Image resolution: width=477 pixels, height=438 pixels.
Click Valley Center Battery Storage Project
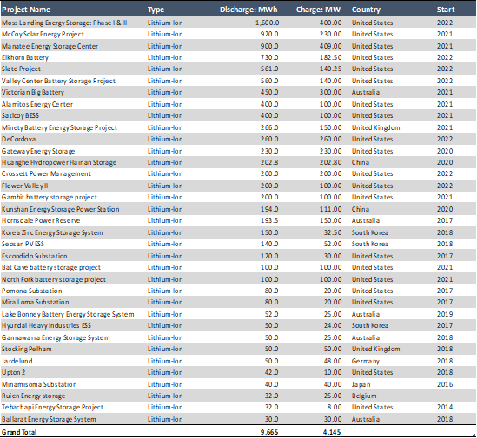(58, 81)
